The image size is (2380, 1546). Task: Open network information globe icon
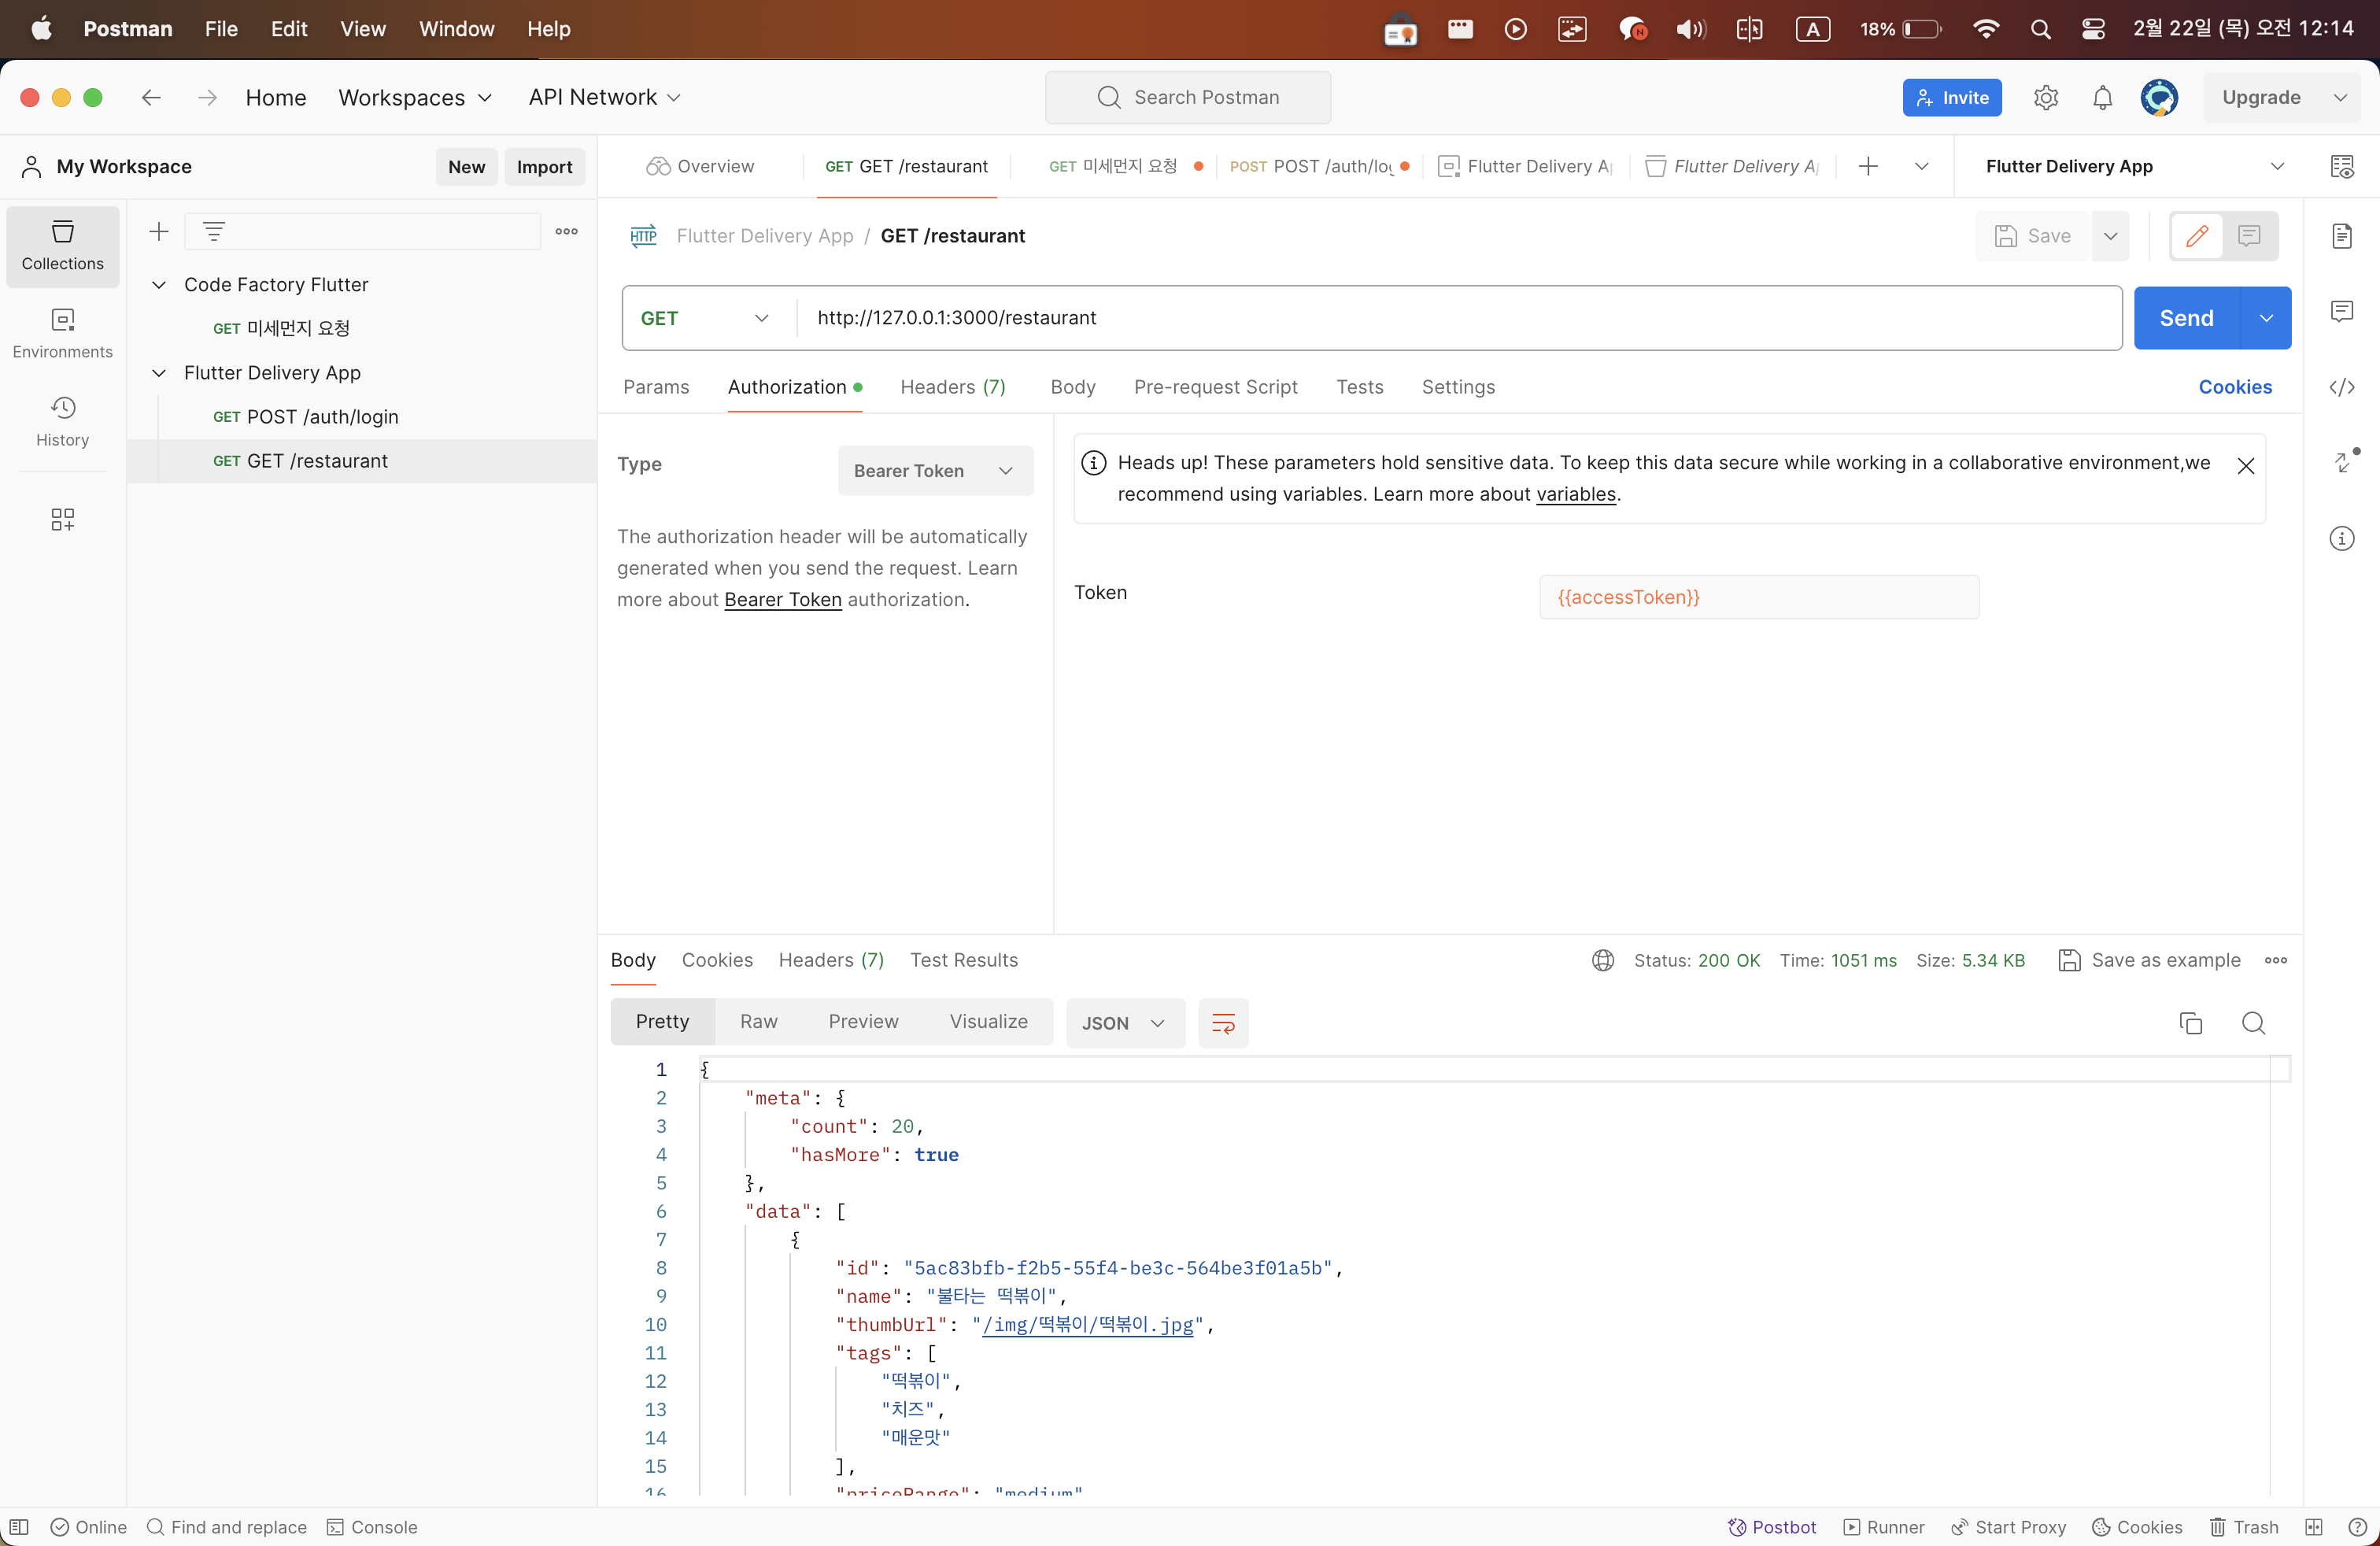(1602, 960)
